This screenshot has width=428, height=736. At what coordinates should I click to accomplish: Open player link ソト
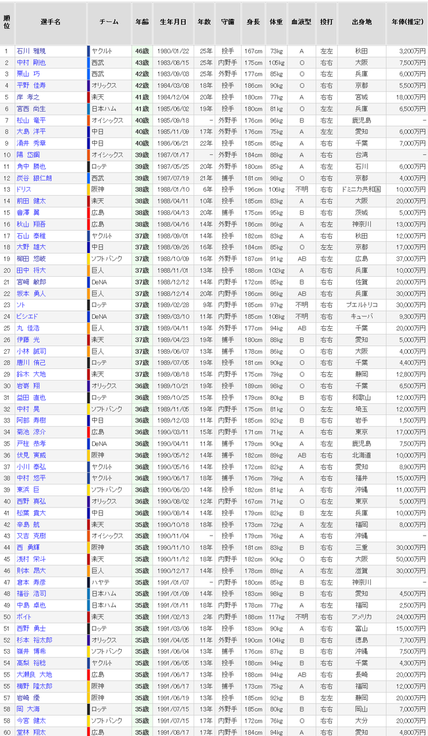pyautogui.click(x=20, y=305)
